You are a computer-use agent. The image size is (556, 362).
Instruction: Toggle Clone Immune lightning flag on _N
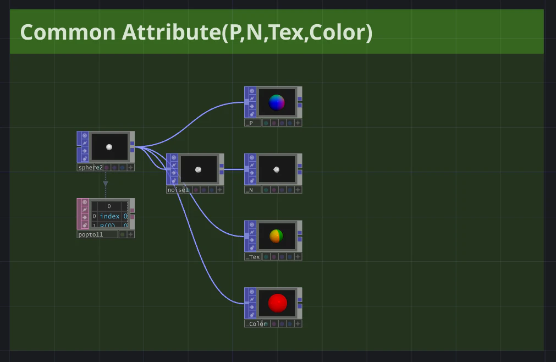pyautogui.click(x=252, y=165)
